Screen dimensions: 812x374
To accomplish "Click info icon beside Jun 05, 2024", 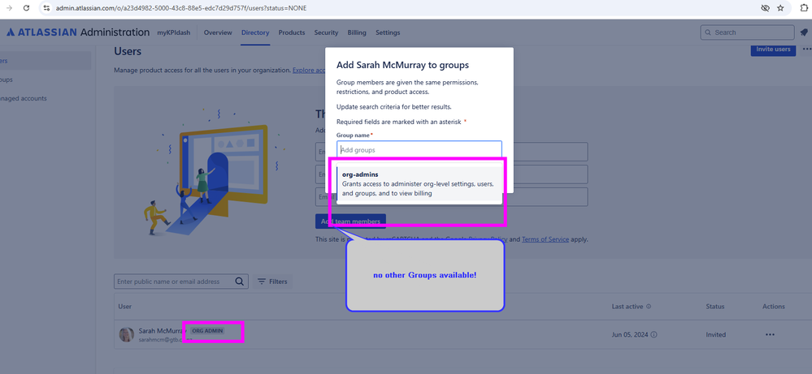I will point(654,335).
